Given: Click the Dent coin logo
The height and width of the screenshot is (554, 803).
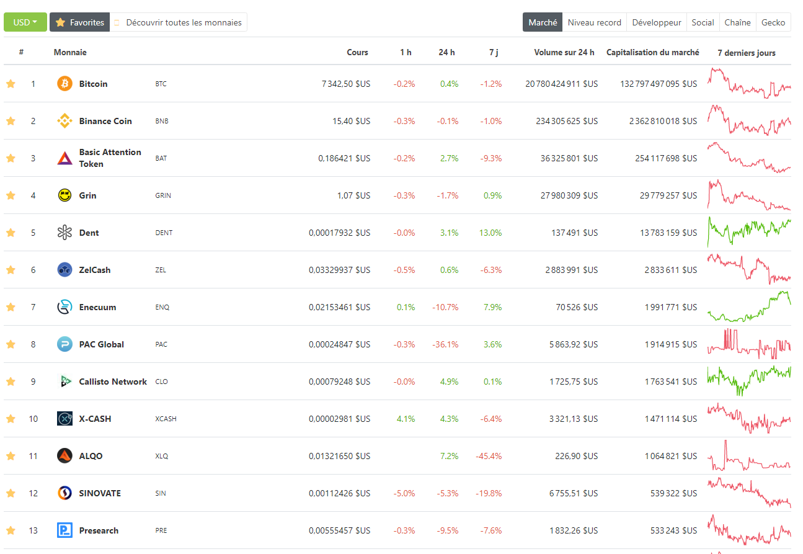Looking at the screenshot, I should pos(64,233).
